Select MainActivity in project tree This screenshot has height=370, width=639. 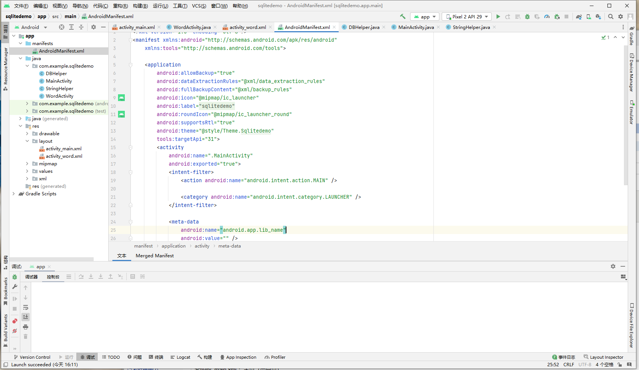point(59,81)
